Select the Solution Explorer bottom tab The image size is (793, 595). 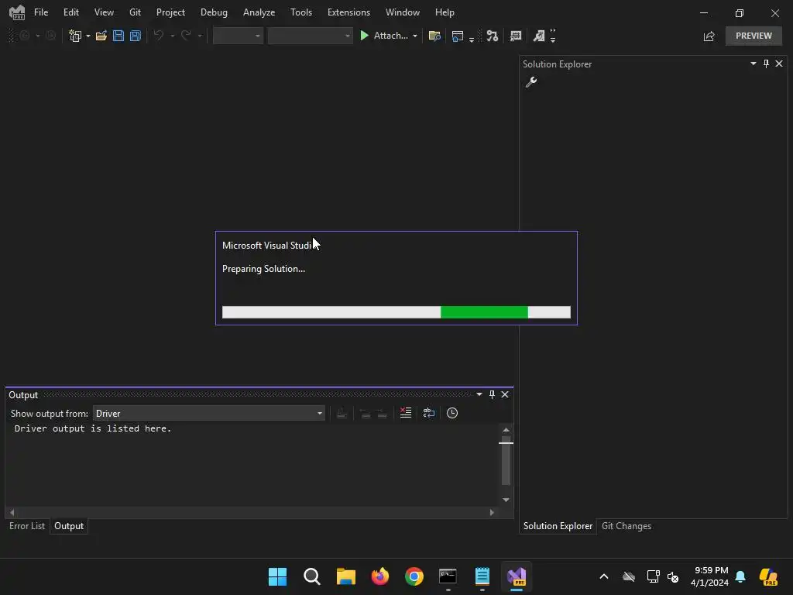click(558, 526)
